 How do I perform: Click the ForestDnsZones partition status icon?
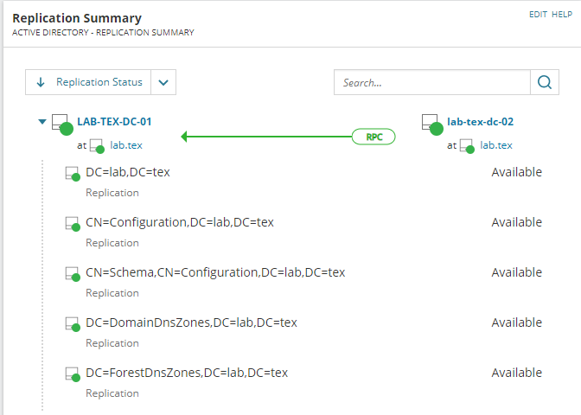click(x=73, y=374)
